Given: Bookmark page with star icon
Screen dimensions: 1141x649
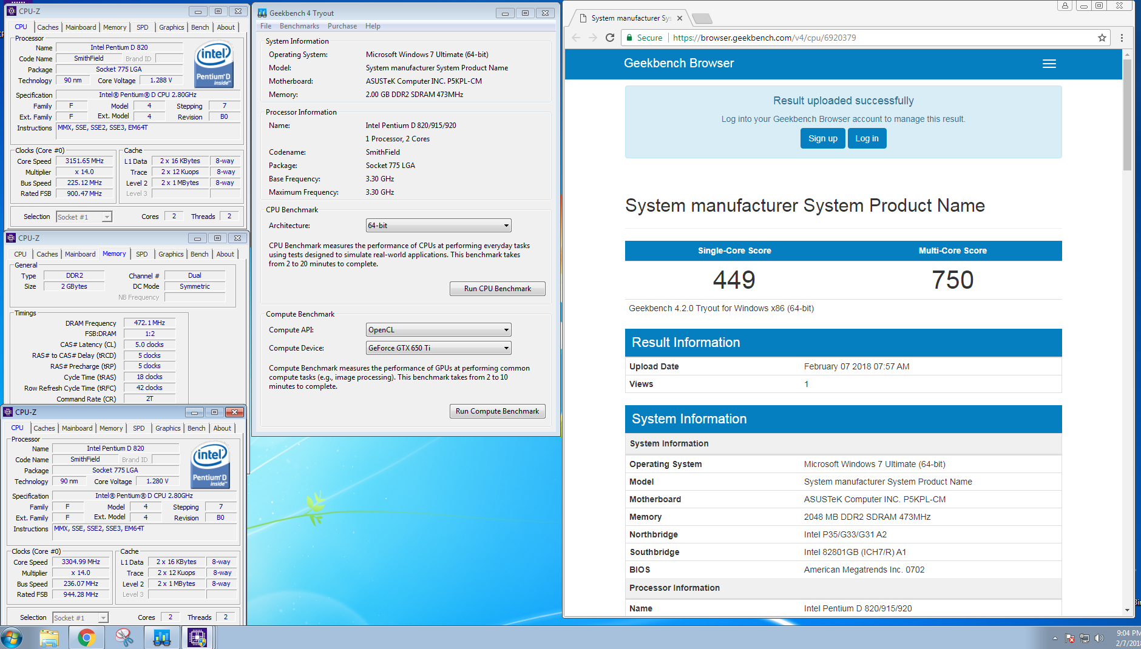Looking at the screenshot, I should pyautogui.click(x=1102, y=38).
